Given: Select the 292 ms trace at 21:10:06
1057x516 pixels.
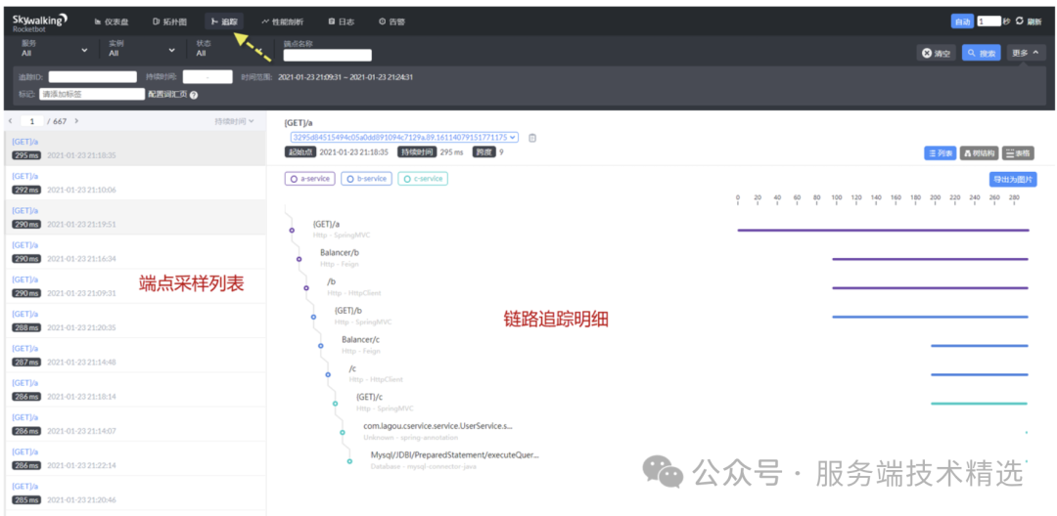Looking at the screenshot, I should [x=135, y=183].
